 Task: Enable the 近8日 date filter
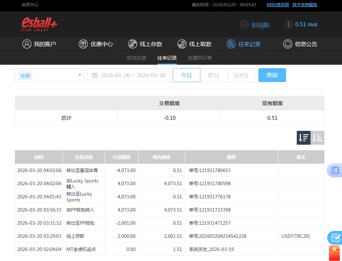point(241,75)
